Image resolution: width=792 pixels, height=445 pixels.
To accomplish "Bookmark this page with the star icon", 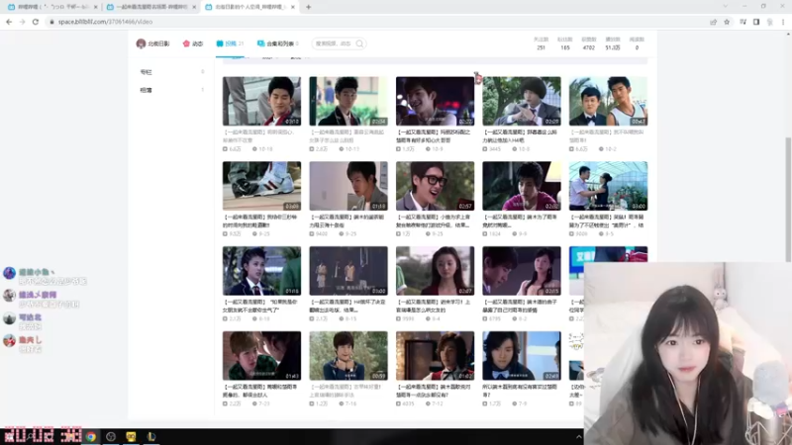I will (727, 22).
